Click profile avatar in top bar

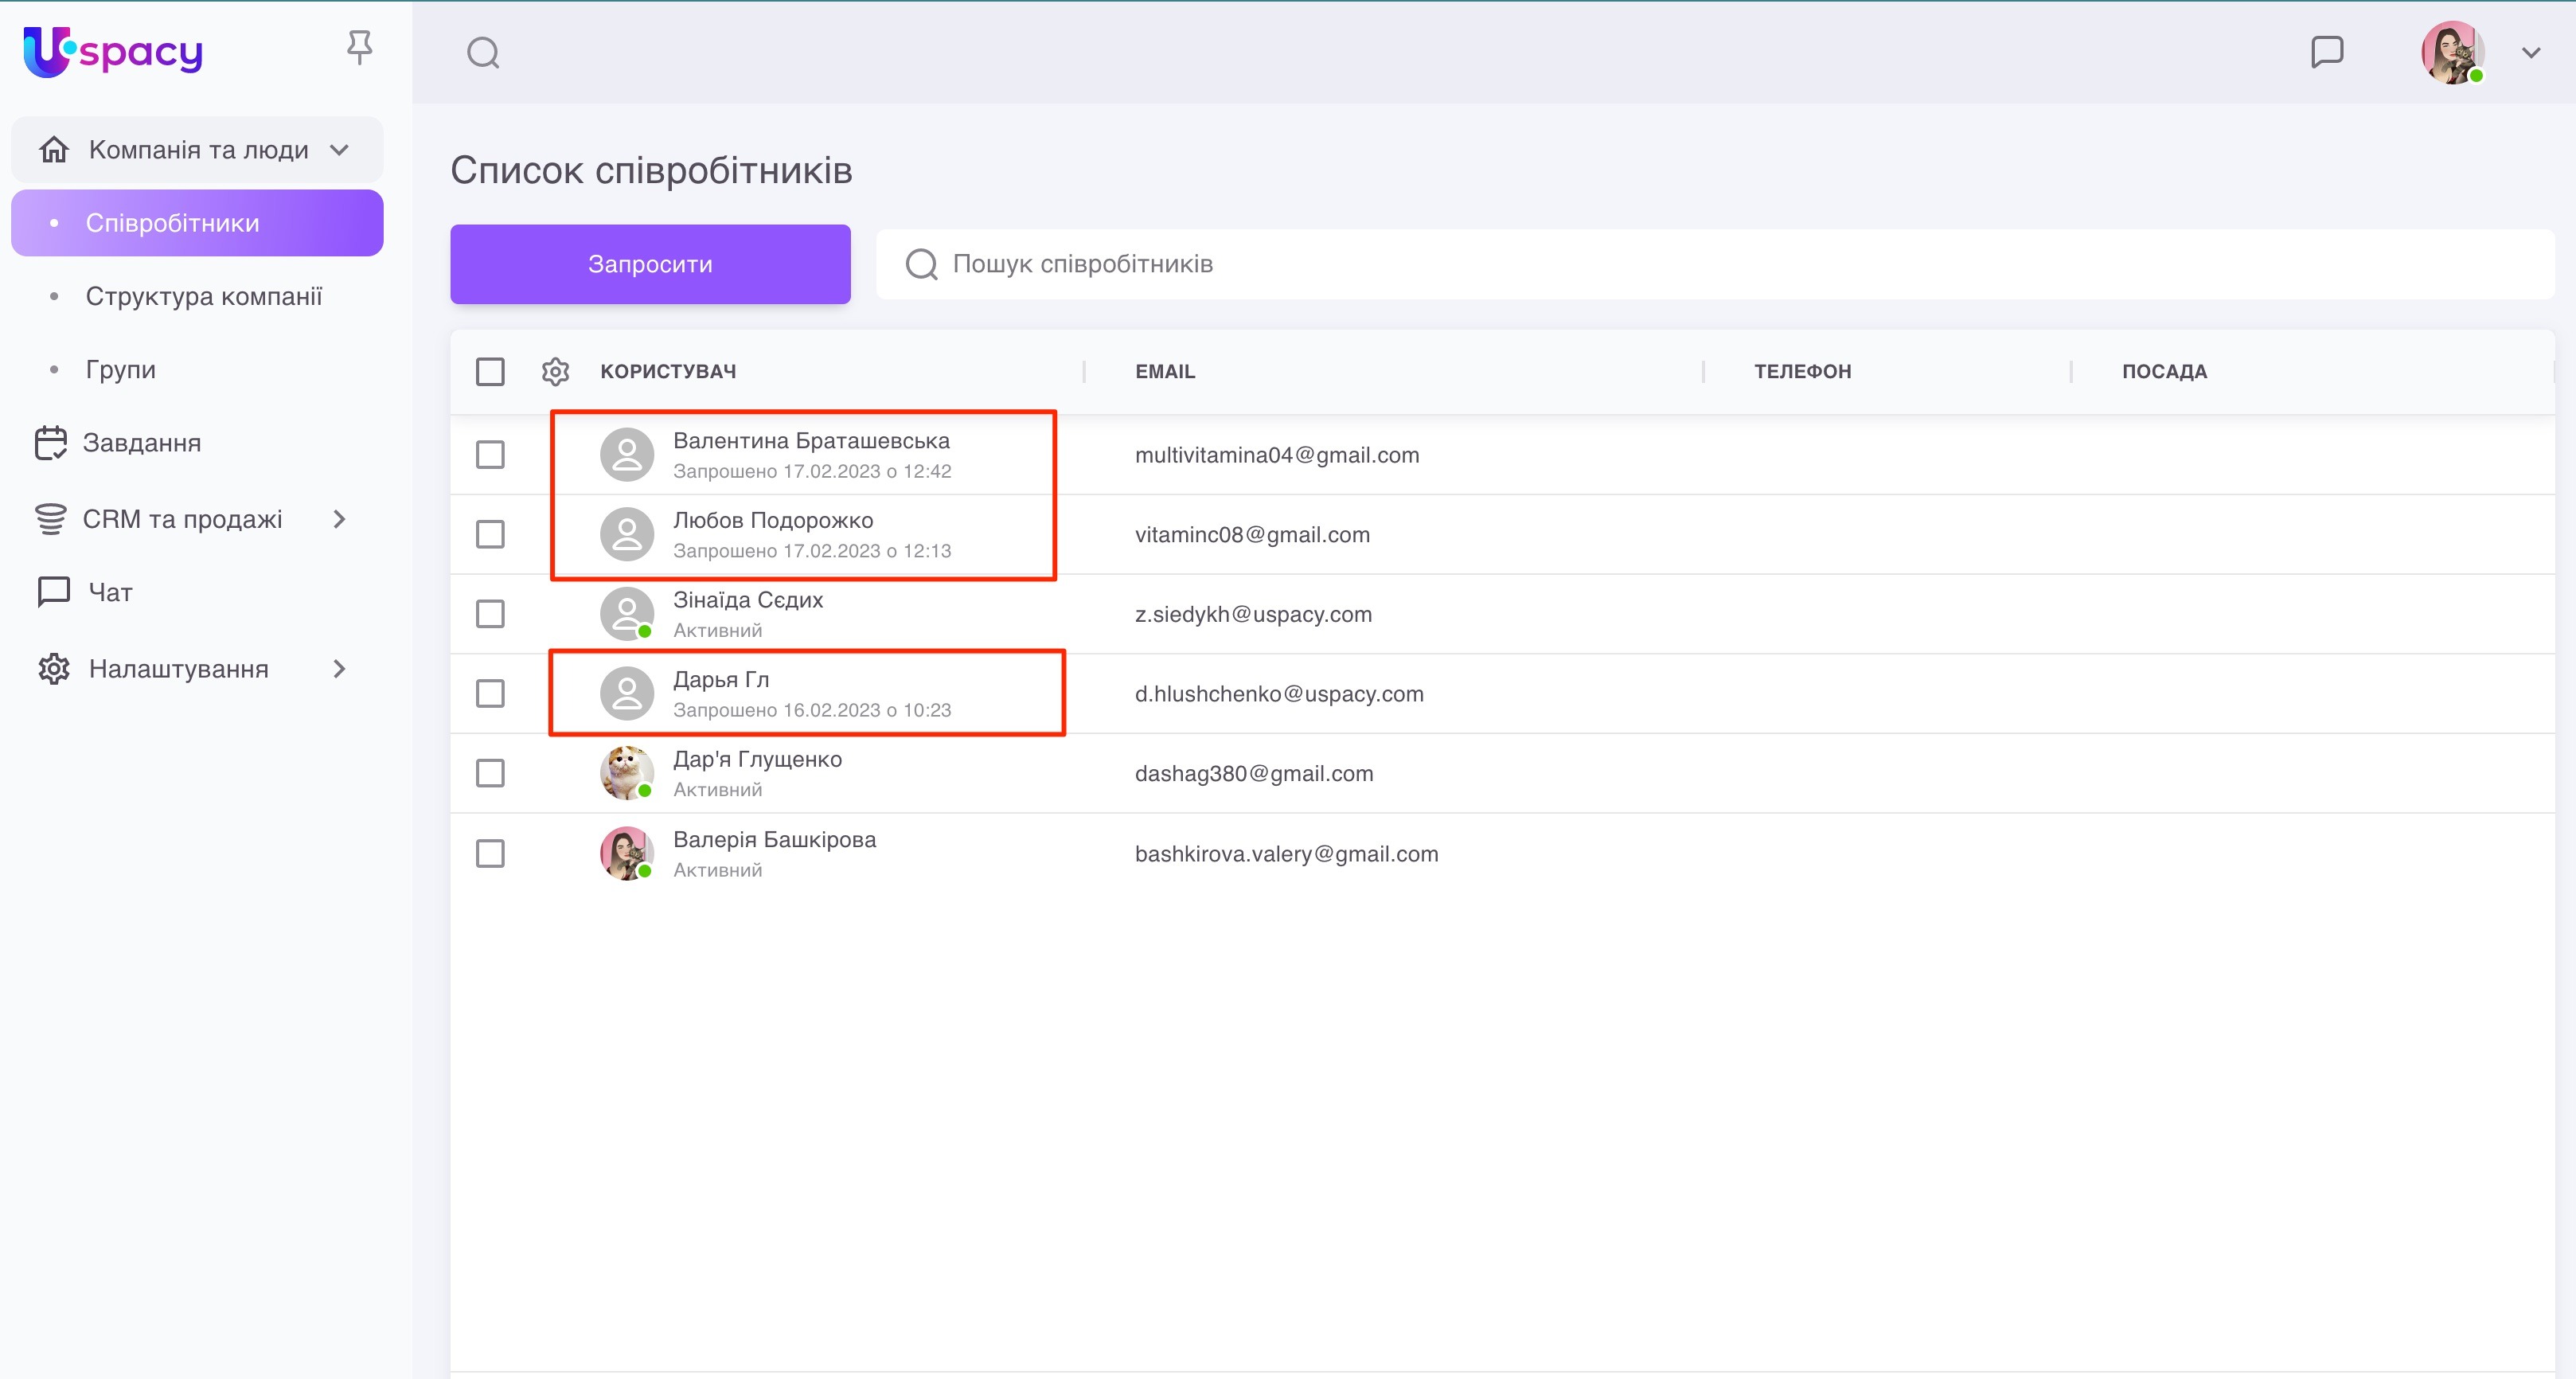coord(2451,52)
